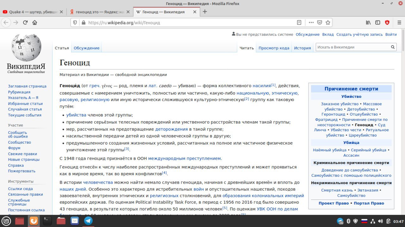
Task: Click the Свежие правки sidebar link
Action: point(22,154)
